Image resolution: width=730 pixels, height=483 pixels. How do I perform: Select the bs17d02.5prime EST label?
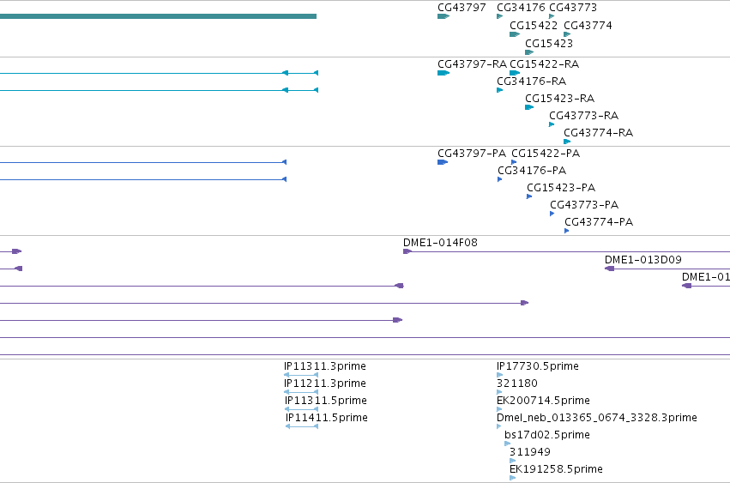click(547, 435)
